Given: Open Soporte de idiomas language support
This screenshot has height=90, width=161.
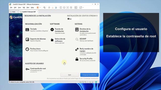Looking at the screenshot, I should [35, 39].
